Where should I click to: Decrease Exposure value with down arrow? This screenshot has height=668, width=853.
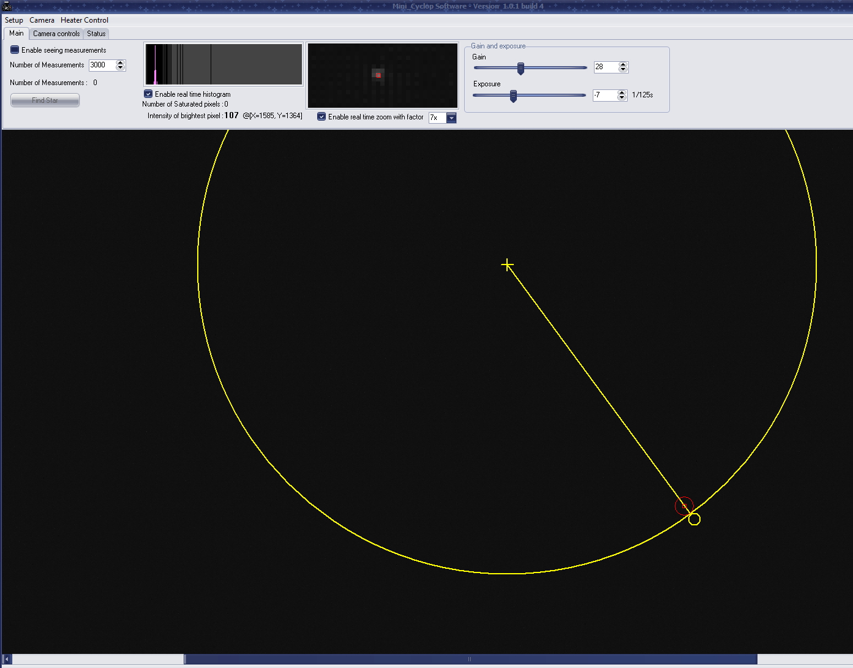coord(622,97)
